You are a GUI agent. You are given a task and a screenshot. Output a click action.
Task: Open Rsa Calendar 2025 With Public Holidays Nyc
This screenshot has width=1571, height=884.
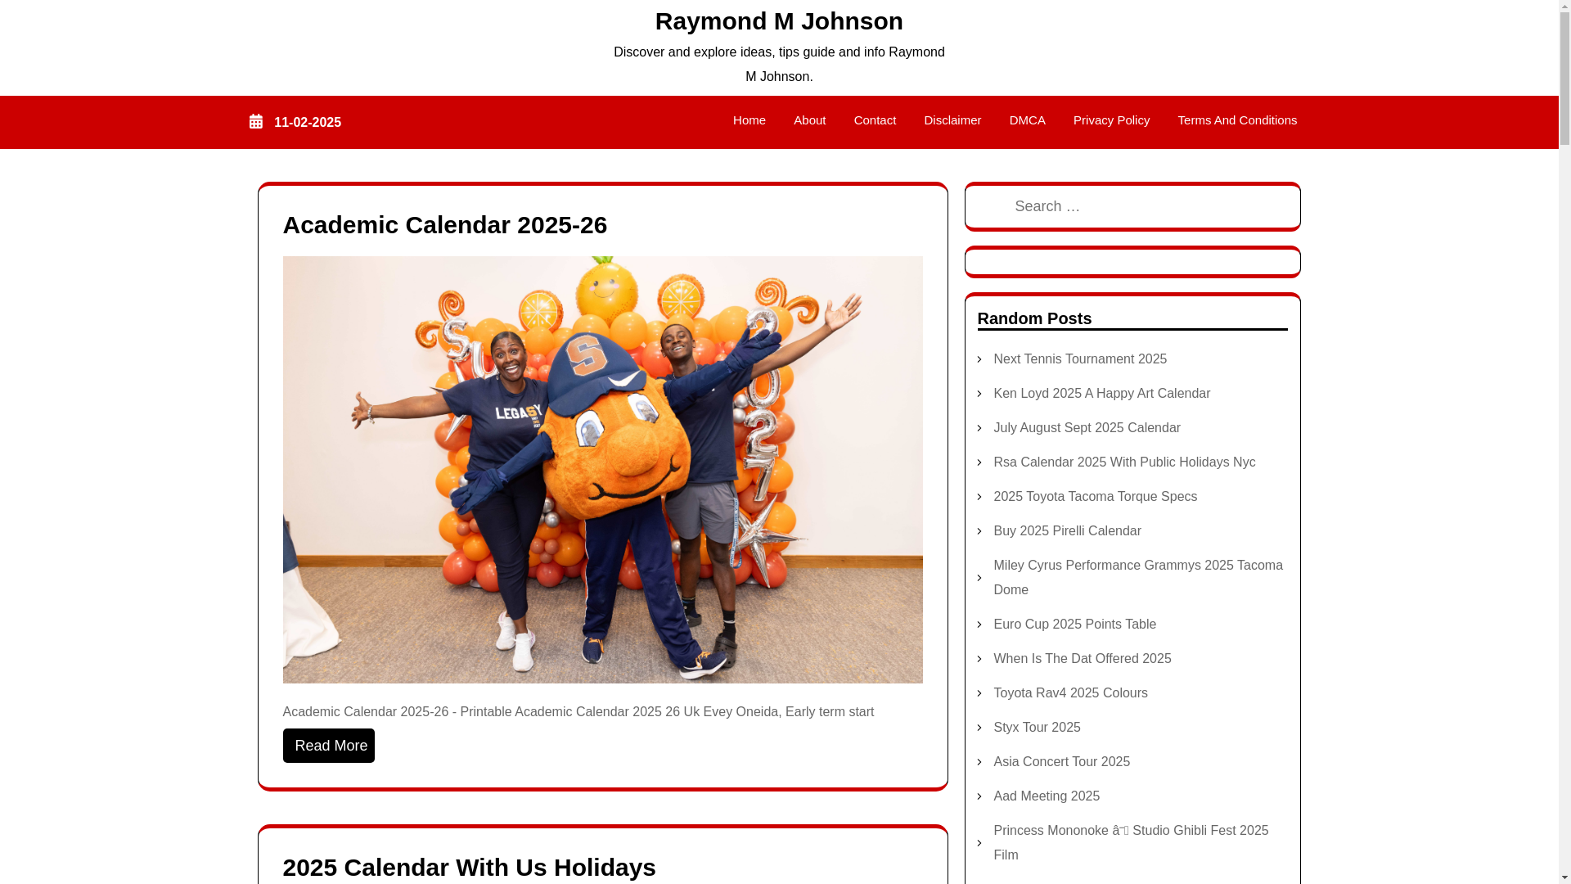tap(1123, 462)
